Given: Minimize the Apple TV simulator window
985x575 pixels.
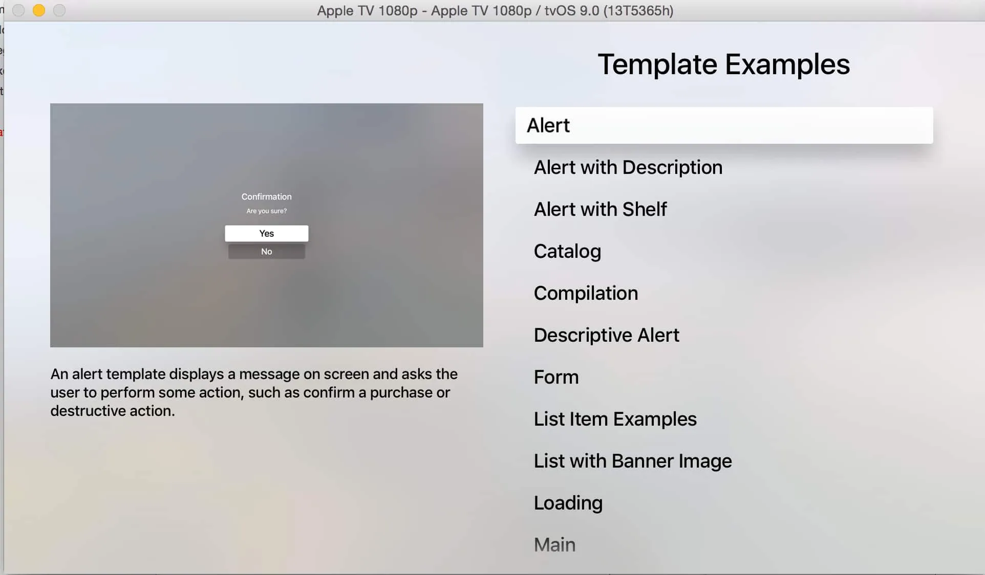Looking at the screenshot, I should pyautogui.click(x=38, y=10).
